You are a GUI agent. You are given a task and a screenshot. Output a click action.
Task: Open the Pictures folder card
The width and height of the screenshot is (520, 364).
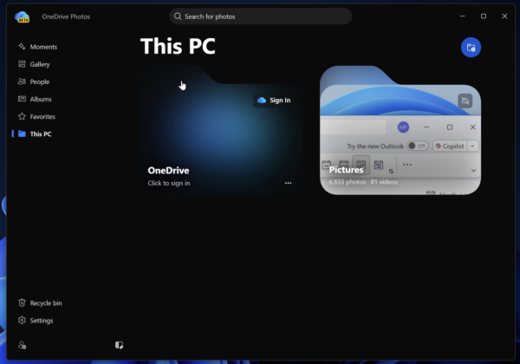pos(400,130)
